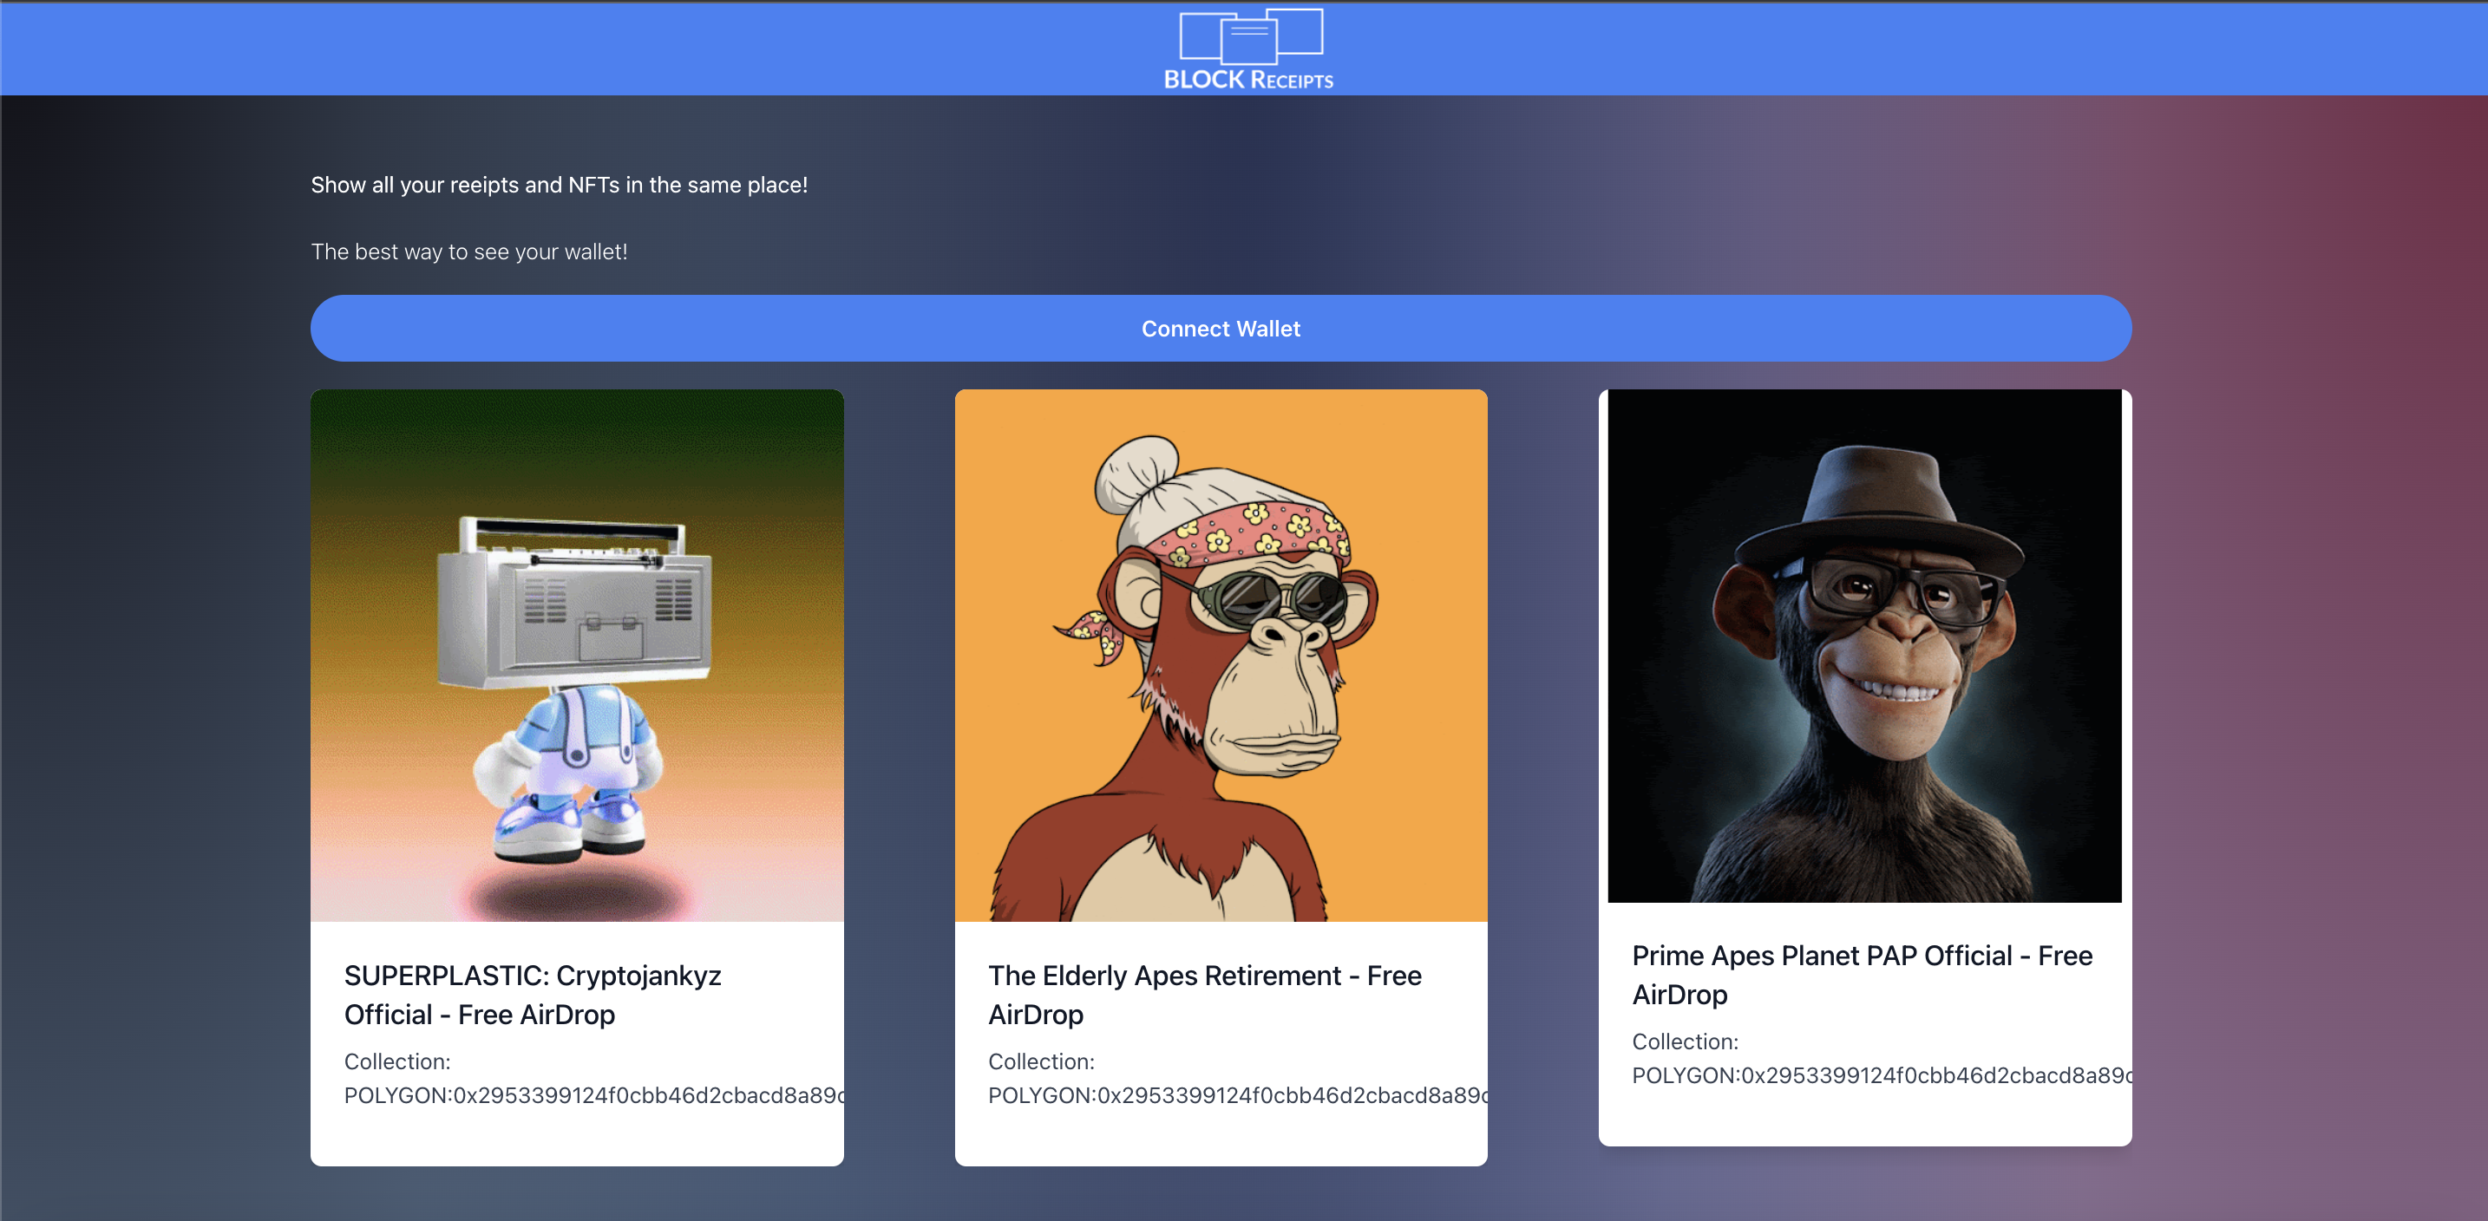Click 'Show all your reeipts and NFTs' tagline
Image resolution: width=2488 pixels, height=1221 pixels.
[x=559, y=186]
